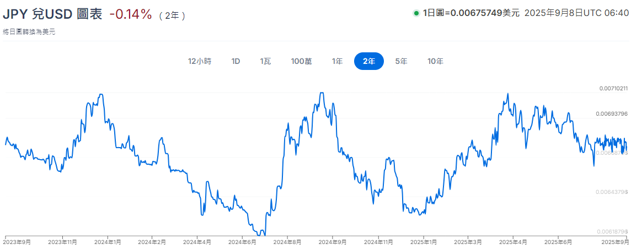This screenshot has height=249, width=631.
Task: Click the 2024年8月 x-axis label
Action: tap(287, 242)
